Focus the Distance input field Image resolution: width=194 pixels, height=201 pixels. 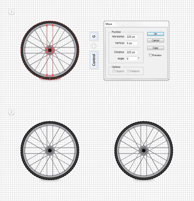pos(132,52)
